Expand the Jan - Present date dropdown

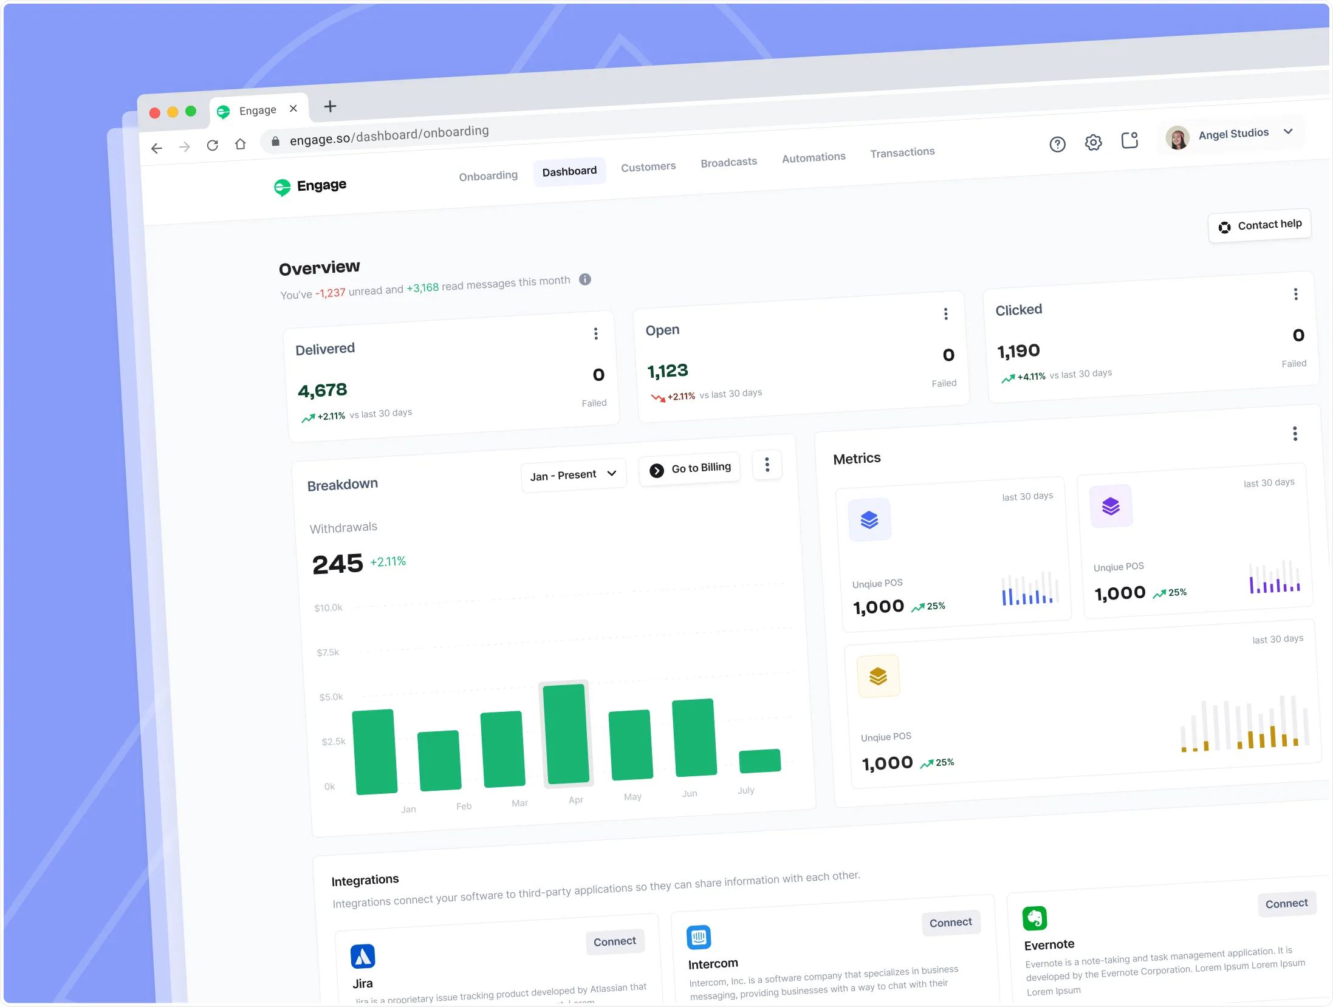pos(573,475)
